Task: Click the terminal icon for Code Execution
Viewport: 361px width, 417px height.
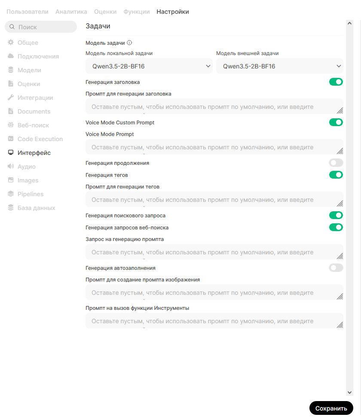Action: [11, 139]
